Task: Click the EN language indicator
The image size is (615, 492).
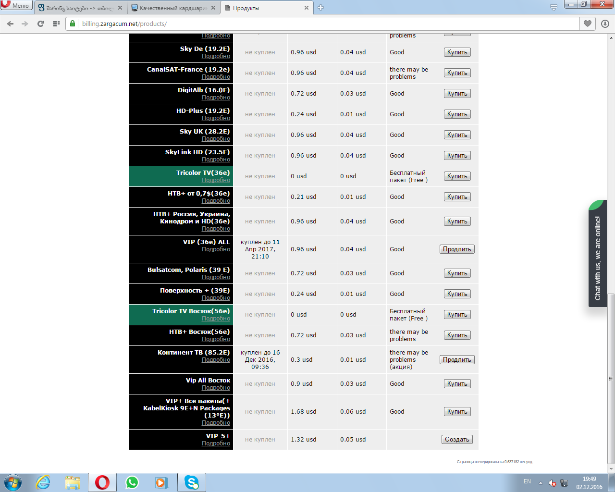Action: point(527,481)
